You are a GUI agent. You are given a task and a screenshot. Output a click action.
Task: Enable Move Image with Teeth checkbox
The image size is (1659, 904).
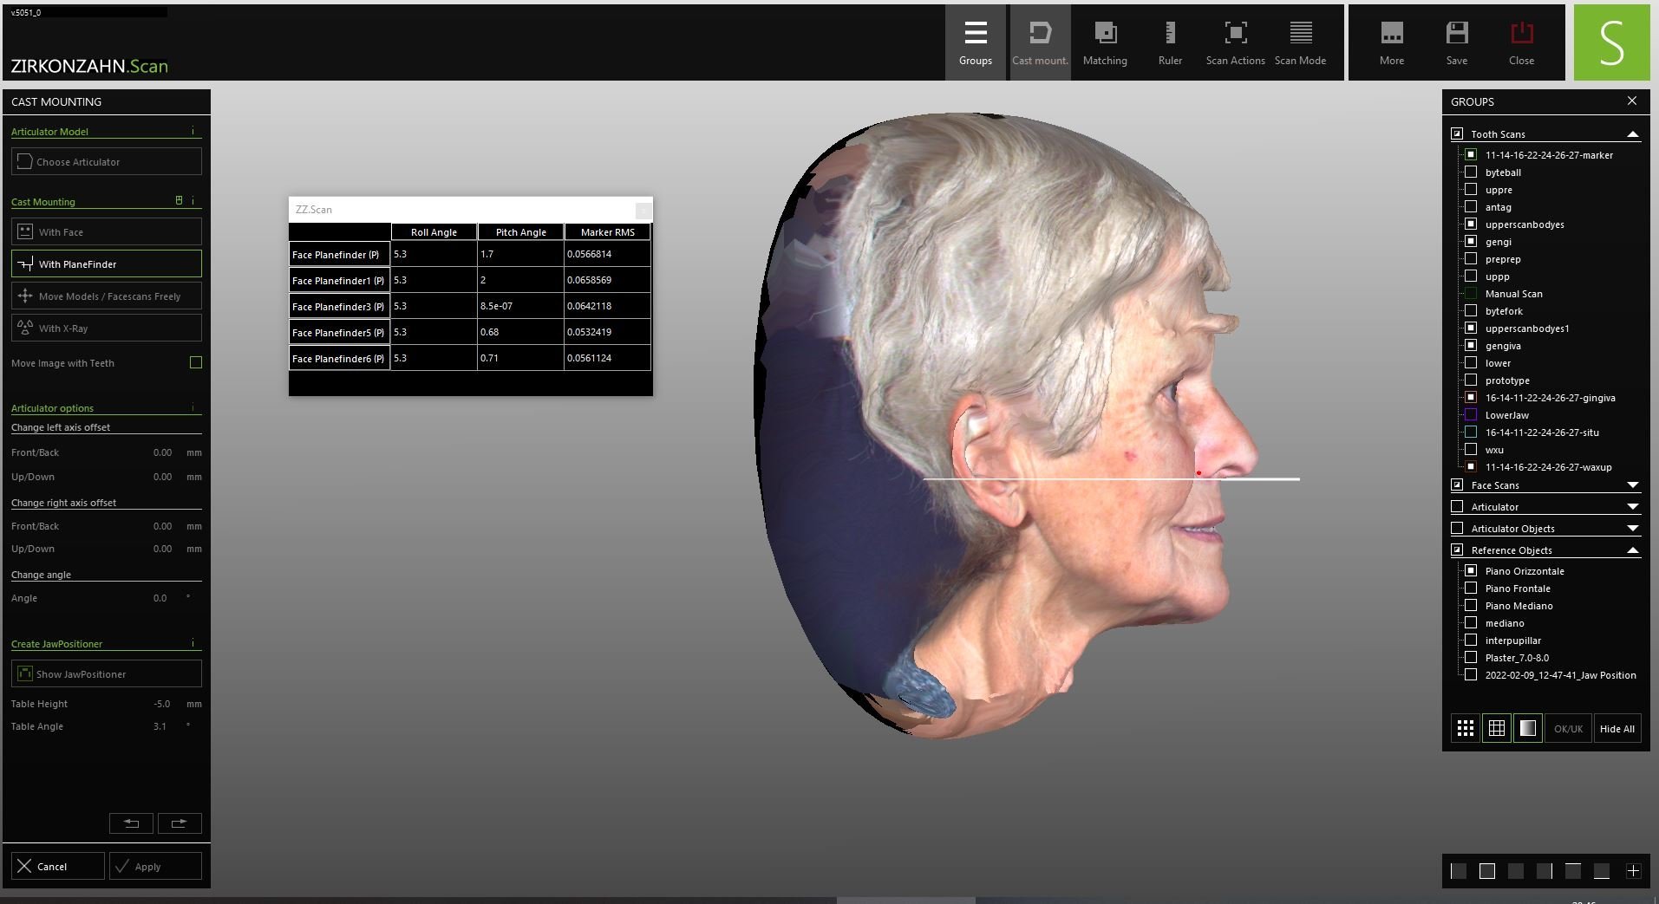pyautogui.click(x=196, y=362)
